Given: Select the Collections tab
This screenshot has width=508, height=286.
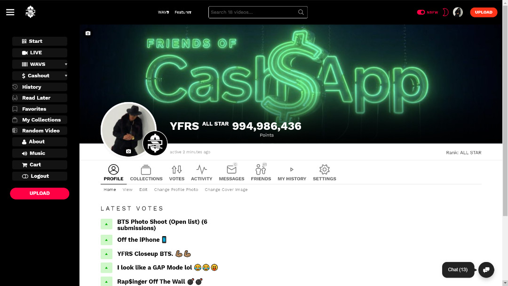Looking at the screenshot, I should coord(146,173).
